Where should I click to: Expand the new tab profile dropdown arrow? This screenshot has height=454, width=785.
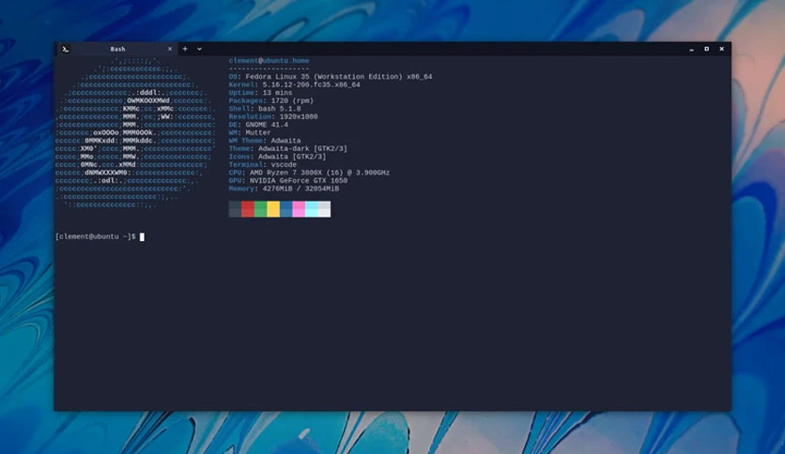(x=199, y=49)
